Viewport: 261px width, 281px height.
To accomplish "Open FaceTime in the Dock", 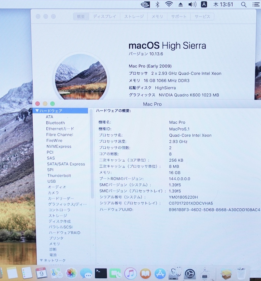I will (115, 273).
